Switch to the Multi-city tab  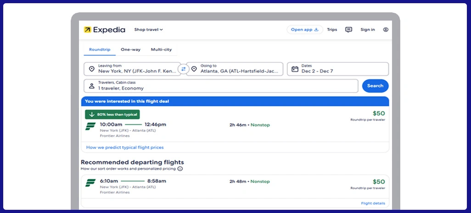click(161, 50)
